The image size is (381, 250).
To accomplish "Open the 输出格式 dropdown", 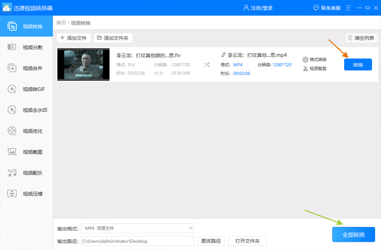I will click(138, 228).
